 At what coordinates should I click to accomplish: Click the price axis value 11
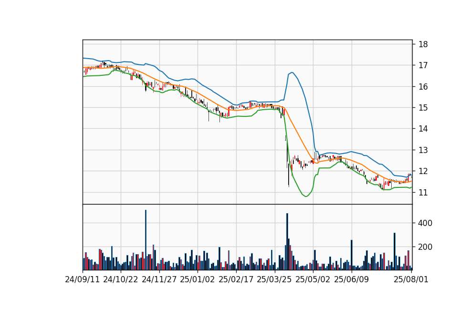pyautogui.click(x=423, y=192)
